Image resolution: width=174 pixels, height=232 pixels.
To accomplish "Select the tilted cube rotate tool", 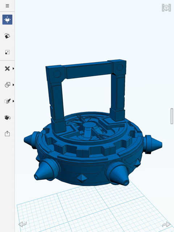I will 7,36.
